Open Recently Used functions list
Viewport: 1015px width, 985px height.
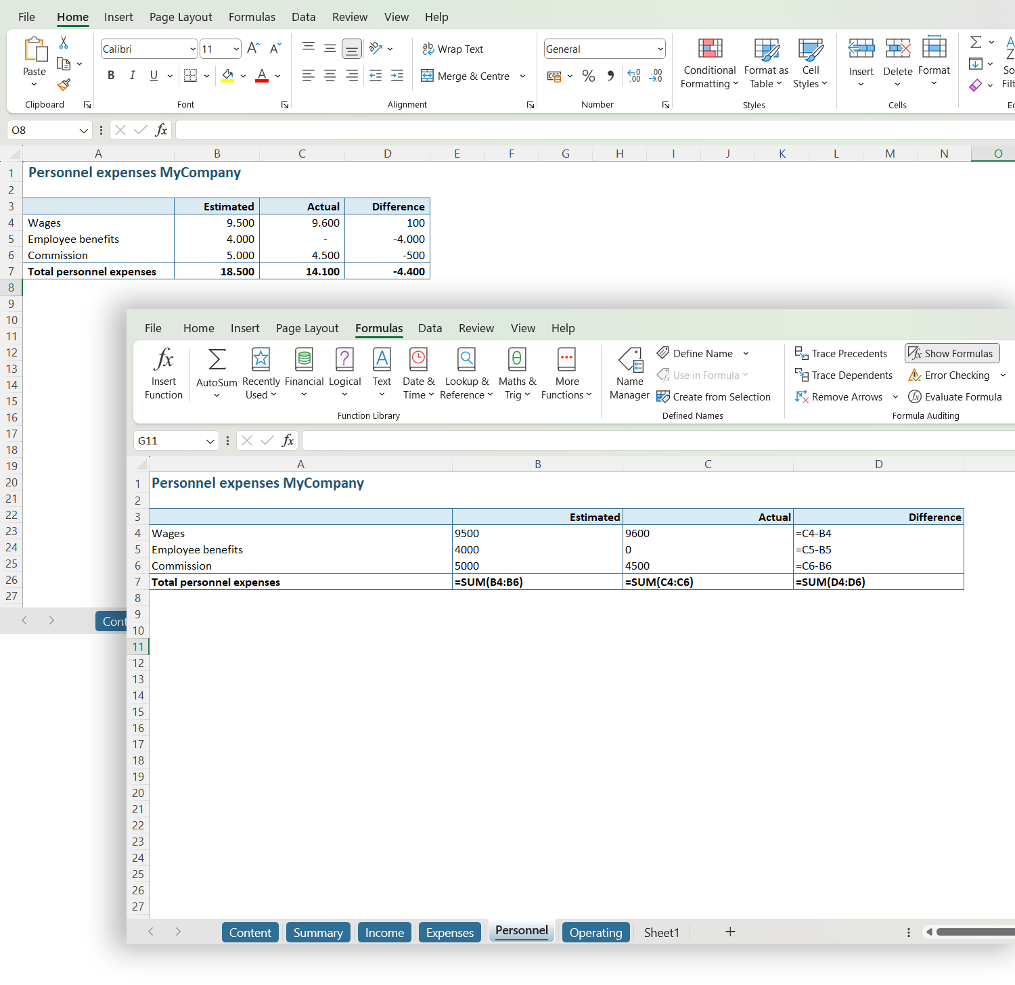click(x=261, y=374)
